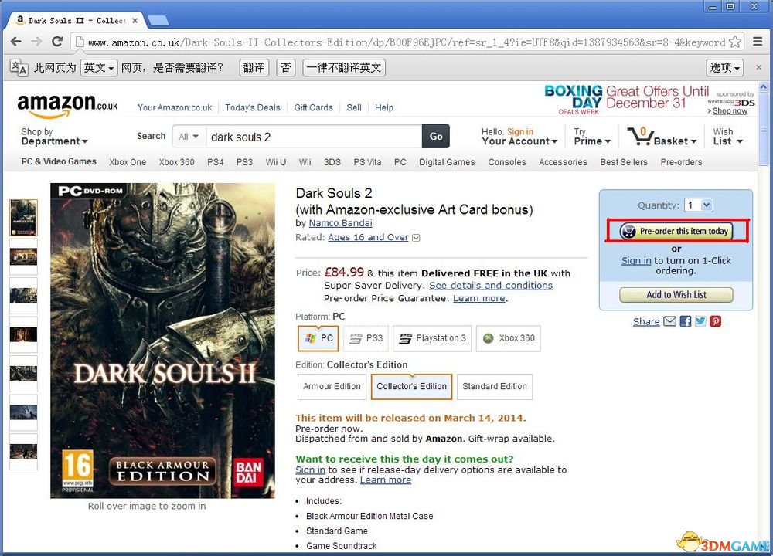773x556 pixels.
Task: Open a new browser tab
Action: (158, 21)
